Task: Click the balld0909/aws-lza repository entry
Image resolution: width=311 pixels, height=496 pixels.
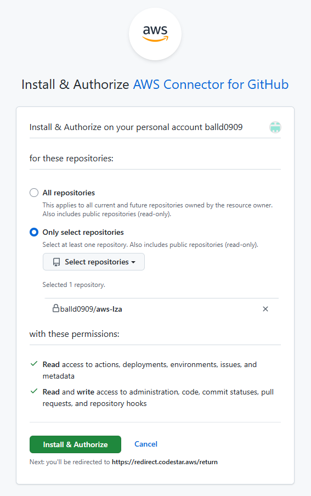Action: pos(91,309)
